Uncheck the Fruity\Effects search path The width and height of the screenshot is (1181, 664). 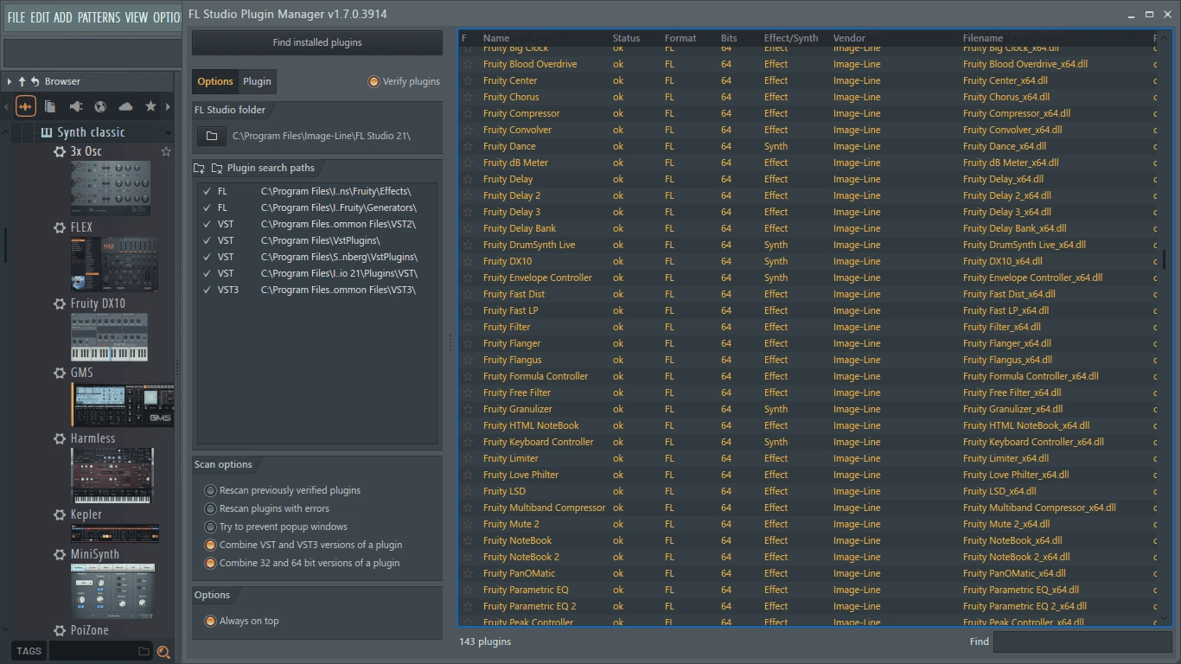pos(207,191)
